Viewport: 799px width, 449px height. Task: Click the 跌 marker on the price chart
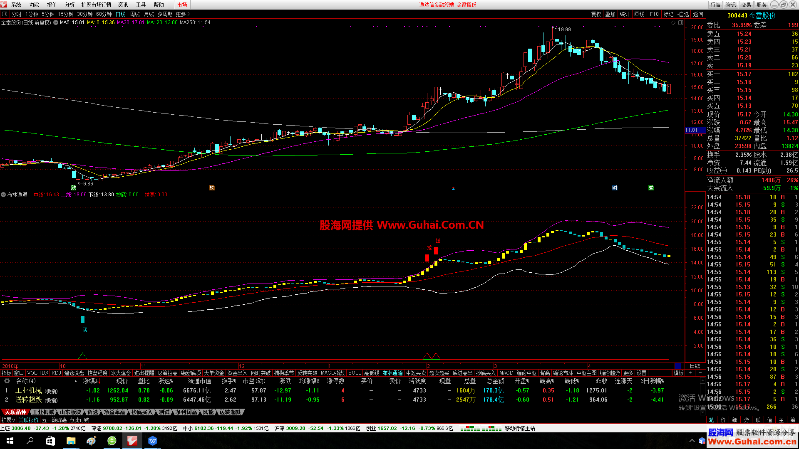[74, 188]
